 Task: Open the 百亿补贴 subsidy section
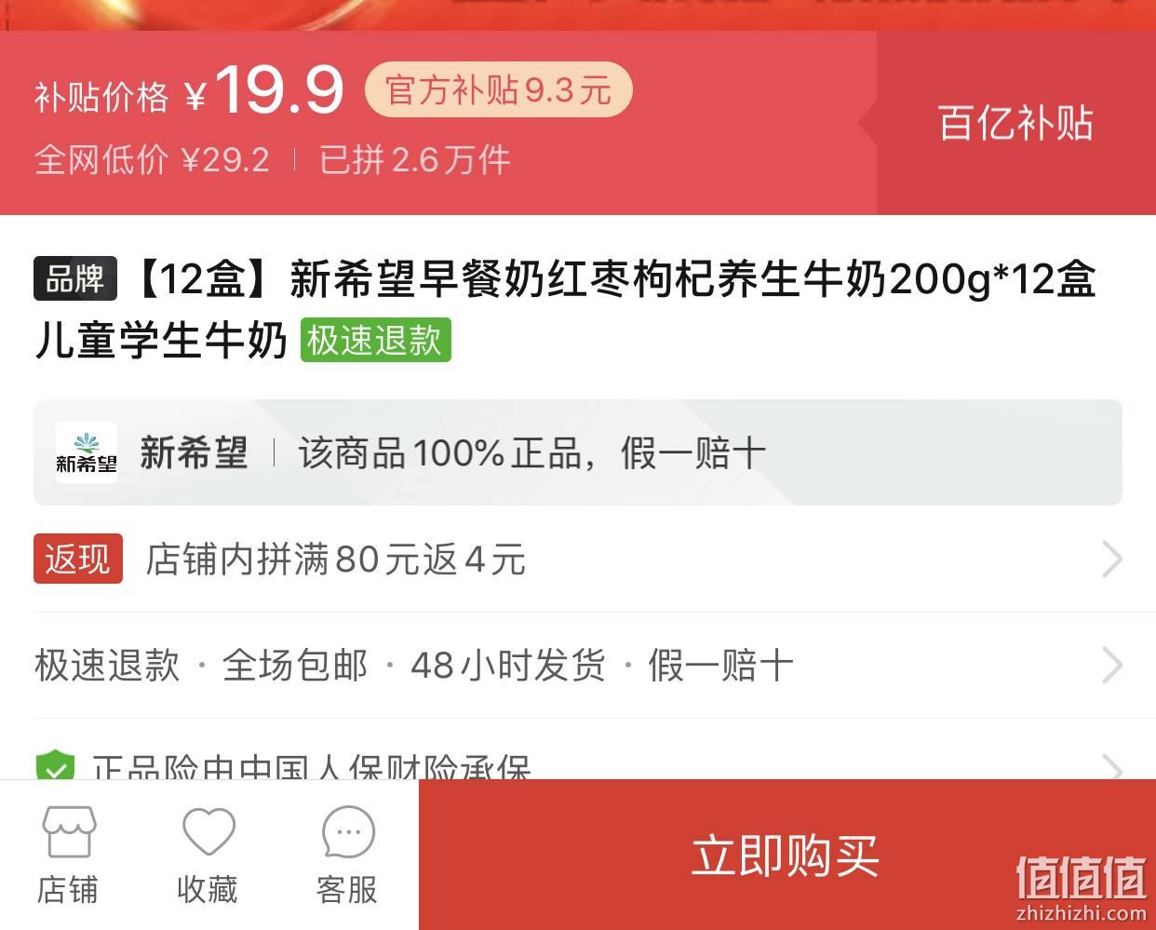(x=1015, y=123)
